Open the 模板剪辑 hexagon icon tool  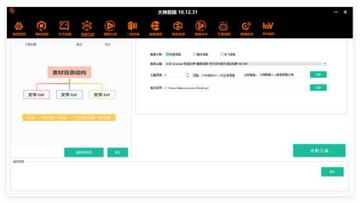tap(41, 28)
